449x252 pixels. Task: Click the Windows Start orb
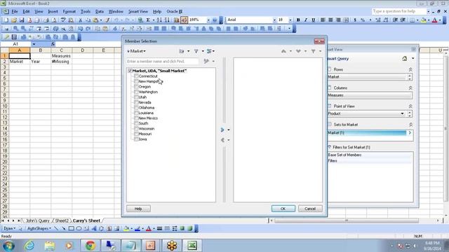(8, 246)
